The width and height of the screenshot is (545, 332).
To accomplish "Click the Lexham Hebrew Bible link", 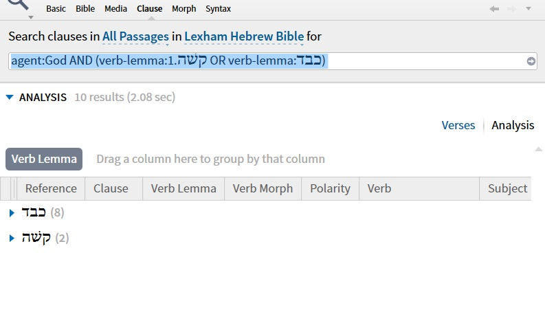I will click(244, 36).
